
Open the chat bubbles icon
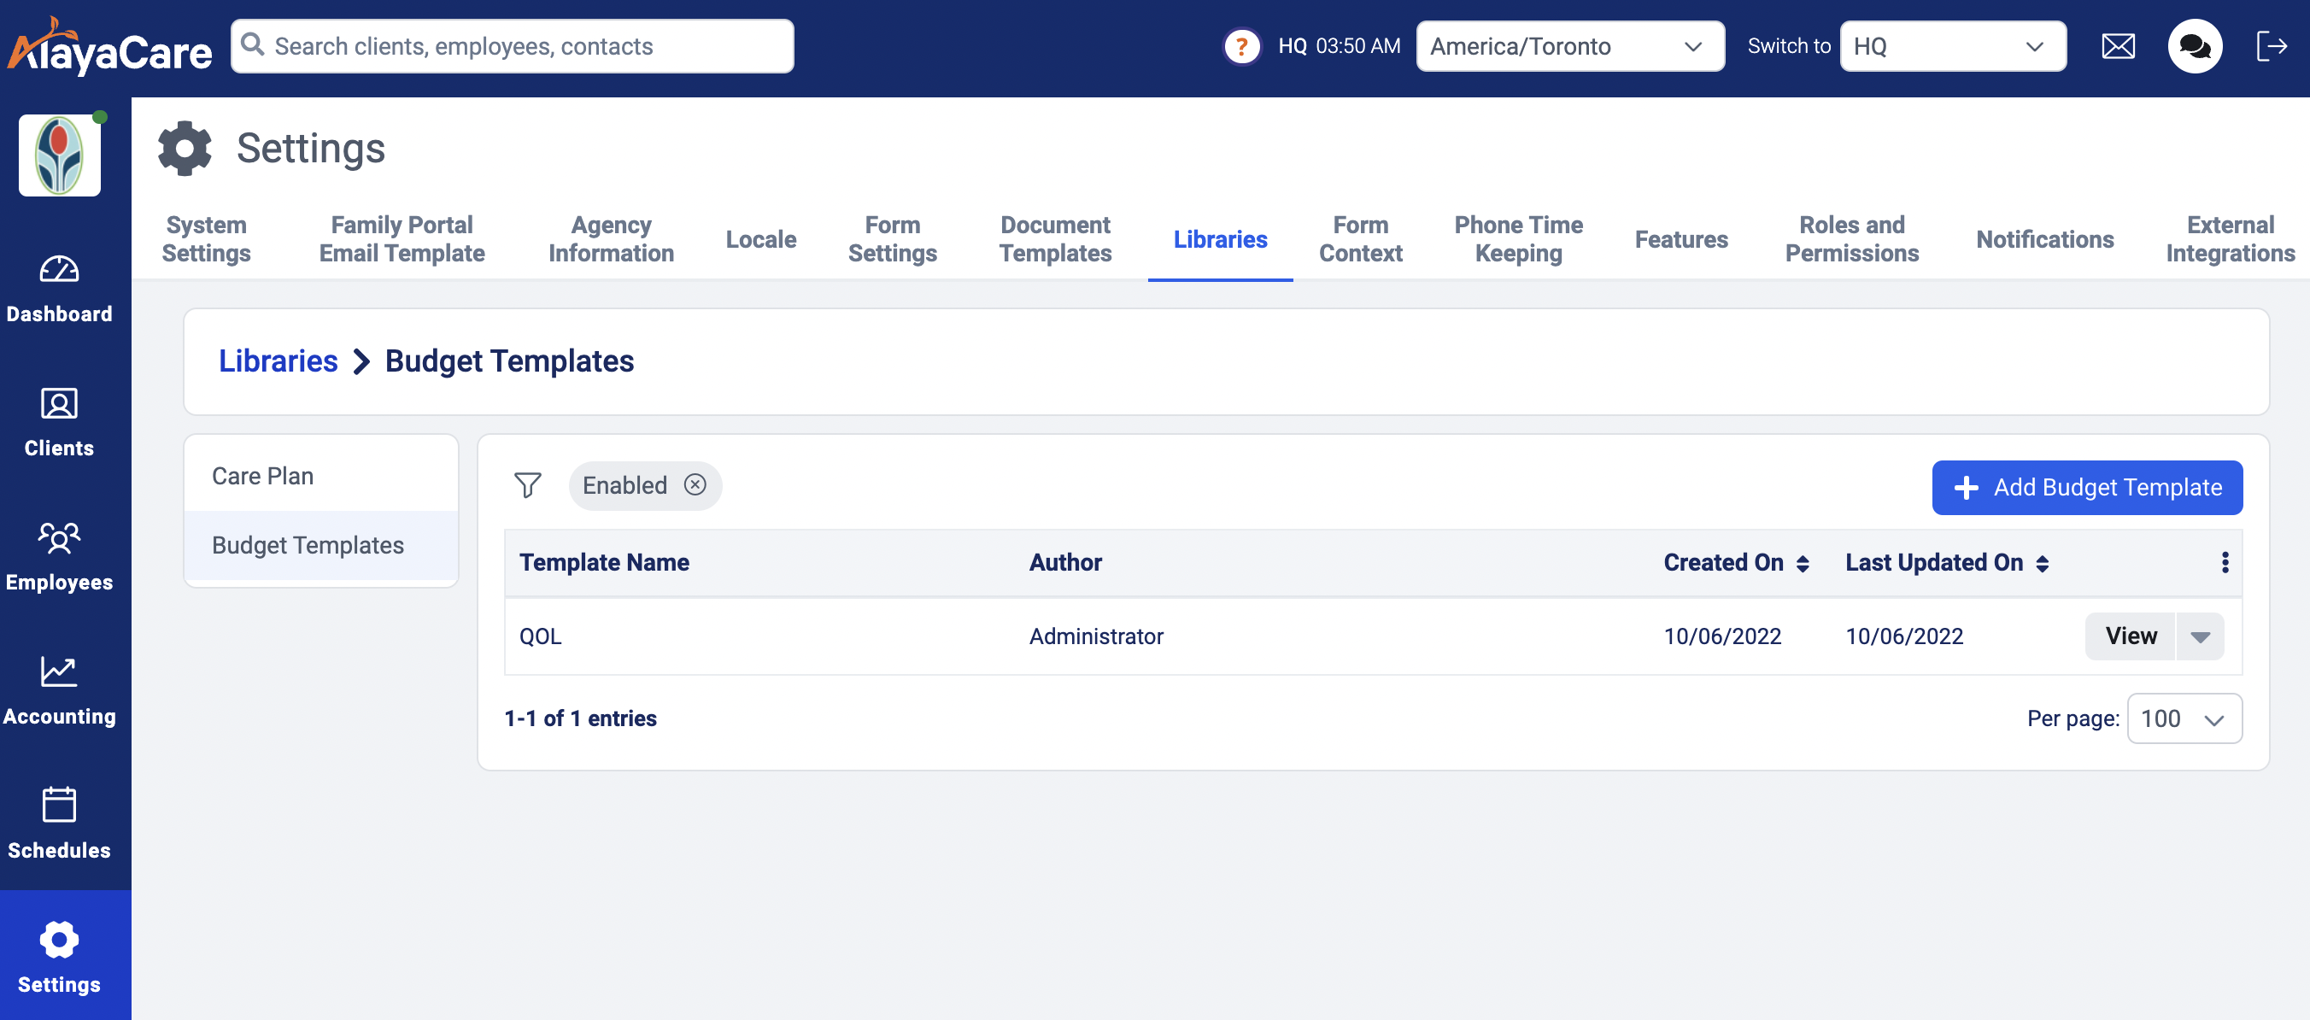(2195, 47)
